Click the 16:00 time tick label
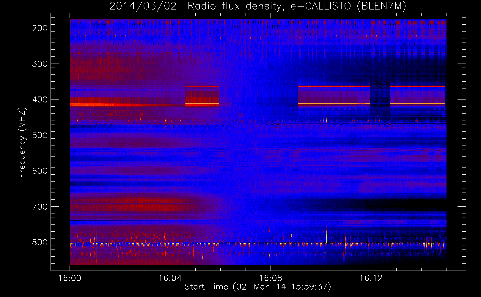This screenshot has height=297, width=481. pyautogui.click(x=70, y=278)
